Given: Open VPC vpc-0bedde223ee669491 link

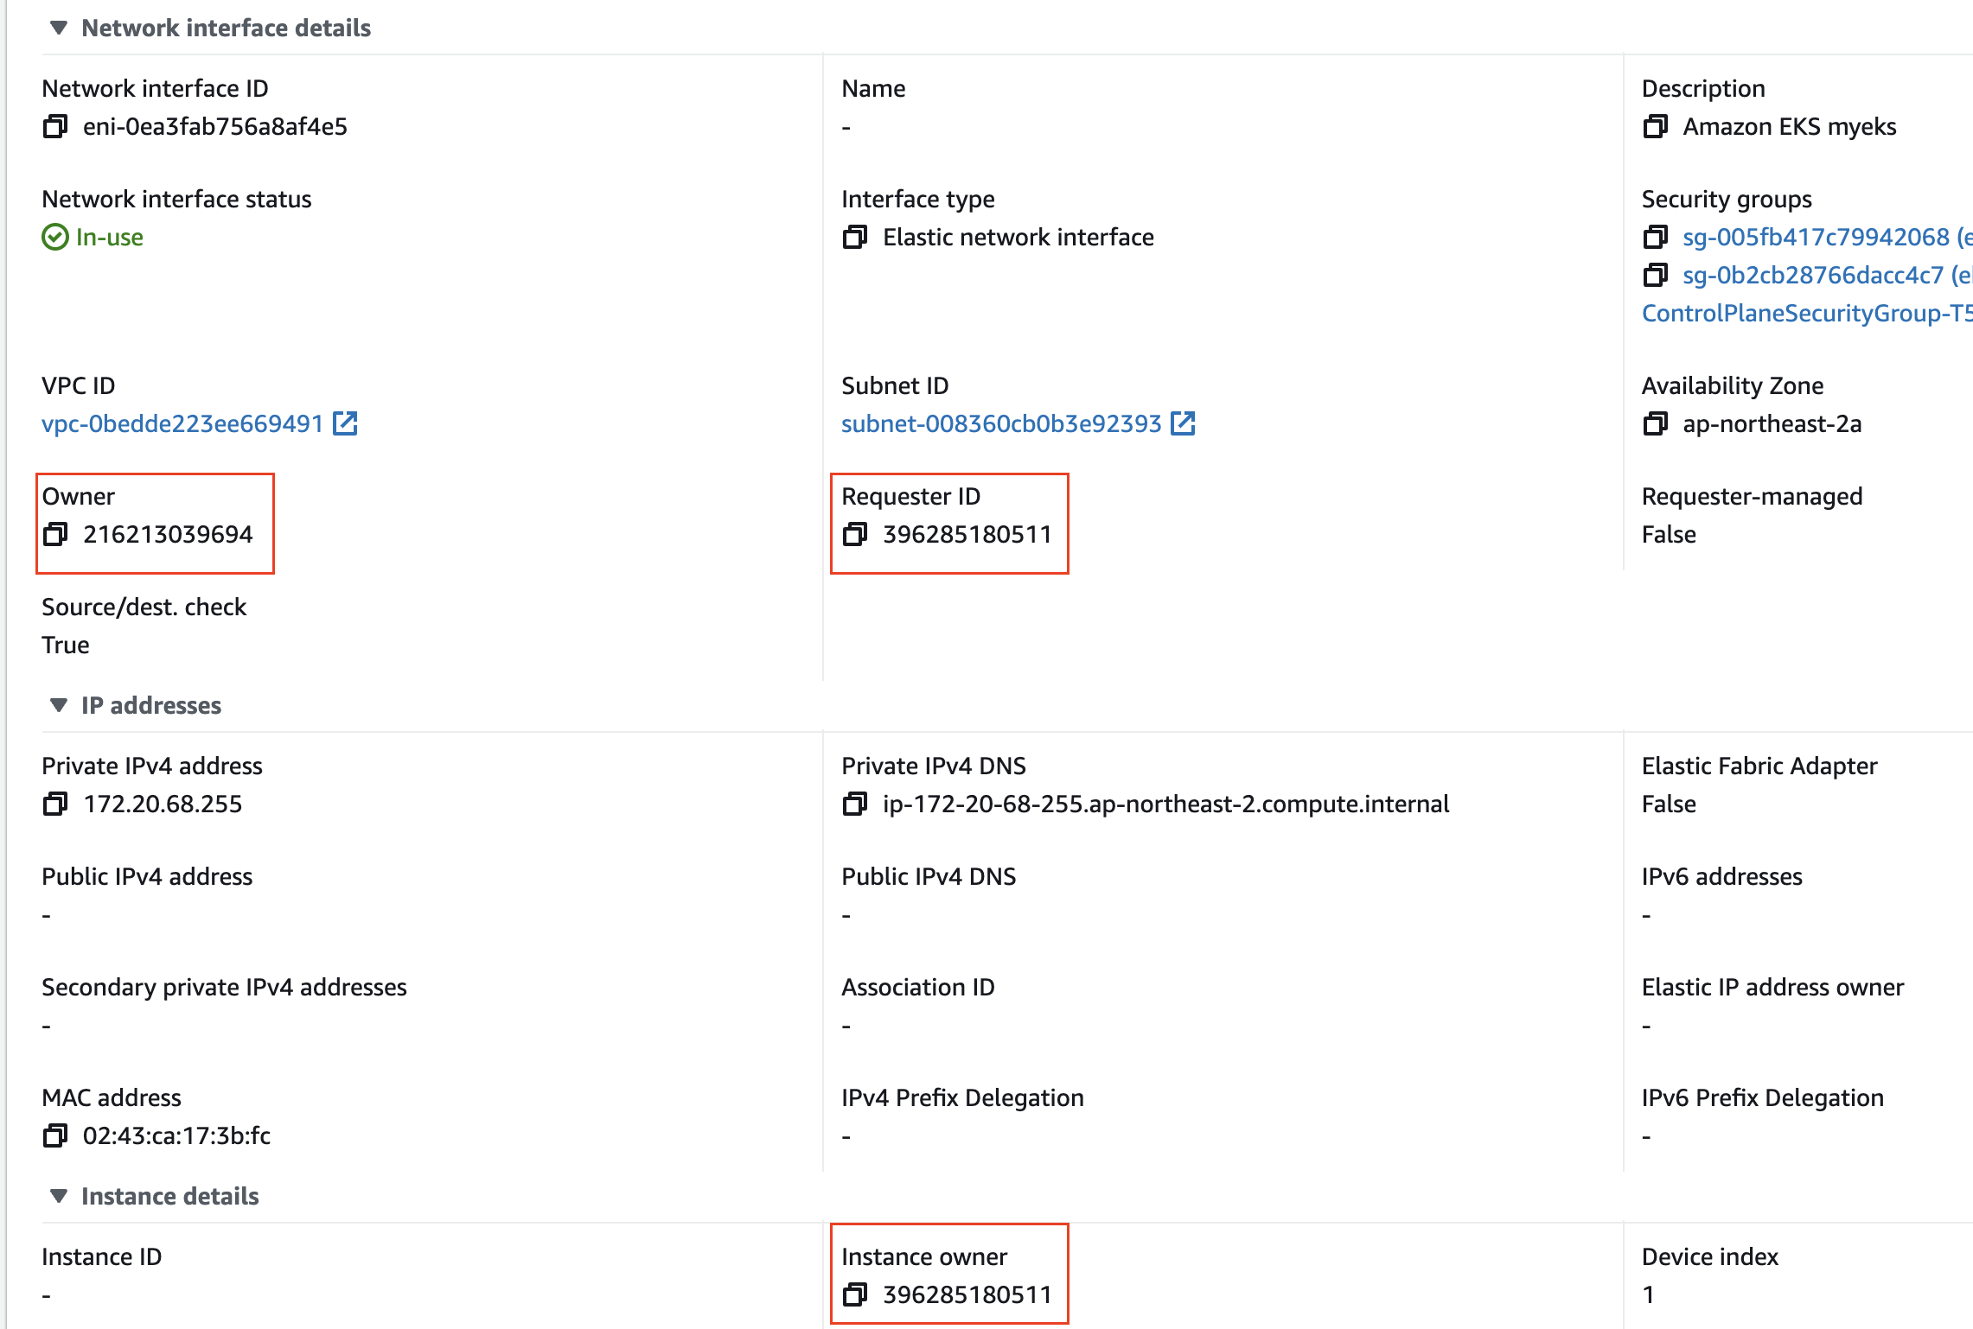Looking at the screenshot, I should pyautogui.click(x=182, y=424).
